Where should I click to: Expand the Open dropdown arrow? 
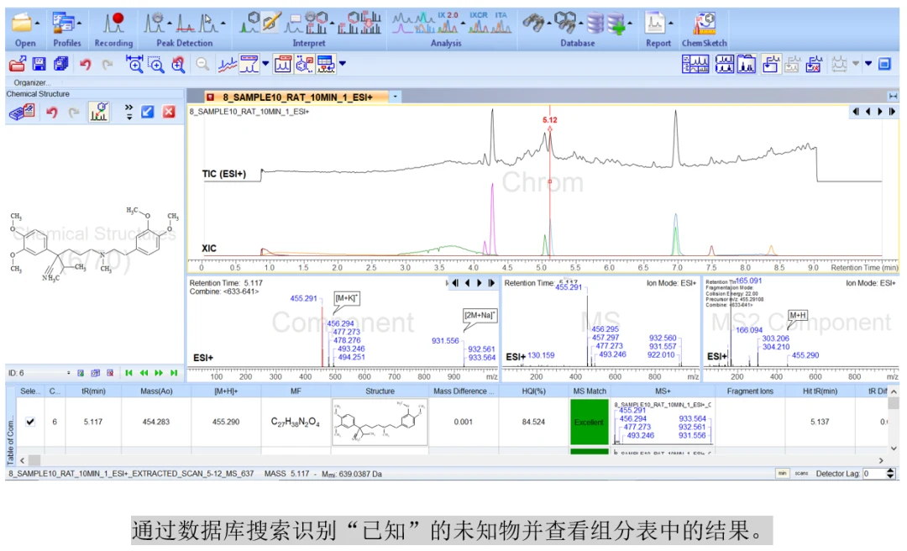(x=38, y=24)
